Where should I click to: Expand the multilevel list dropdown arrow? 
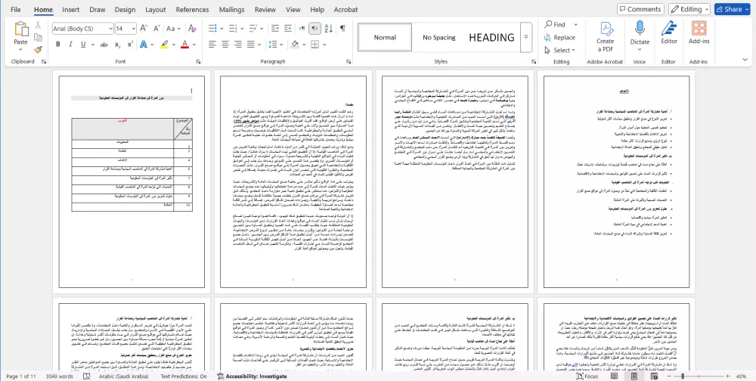click(x=263, y=29)
